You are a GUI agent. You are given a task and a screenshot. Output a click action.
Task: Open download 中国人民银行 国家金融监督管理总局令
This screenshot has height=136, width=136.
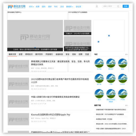click(x=112, y=129)
